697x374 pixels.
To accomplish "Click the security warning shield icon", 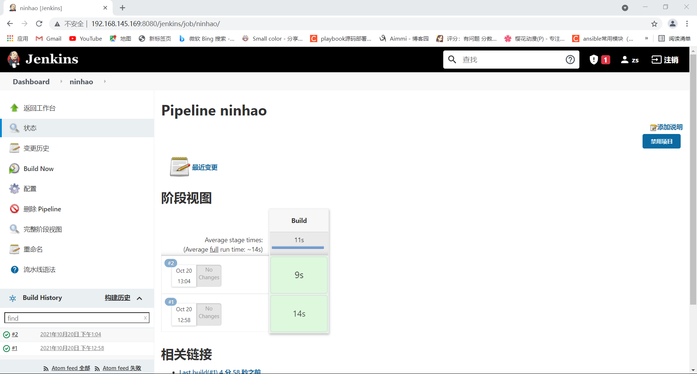I will (x=594, y=60).
